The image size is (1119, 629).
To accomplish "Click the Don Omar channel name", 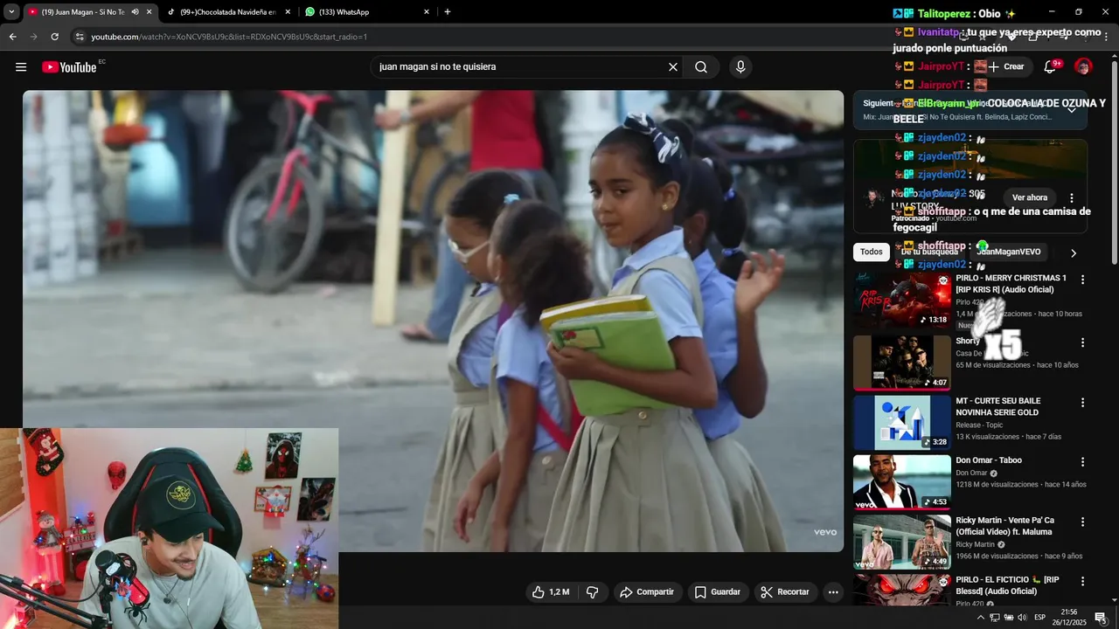I will (971, 473).
